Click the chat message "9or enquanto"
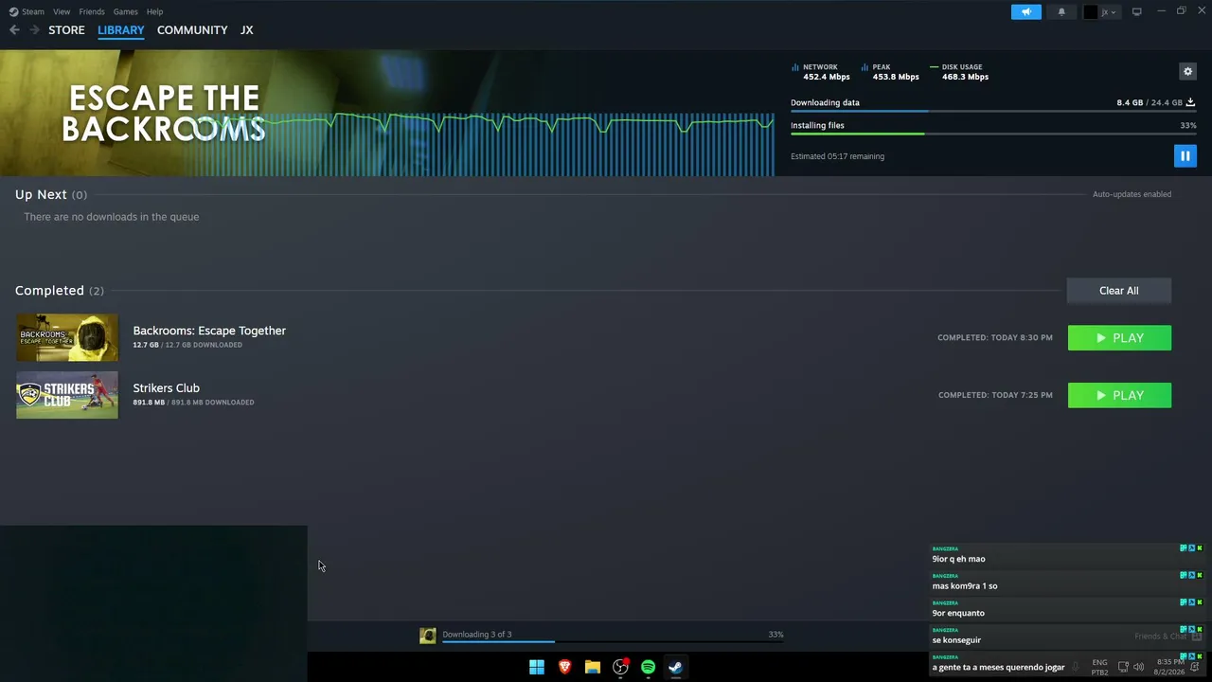Viewport: 1212px width, 682px height. pos(958,613)
